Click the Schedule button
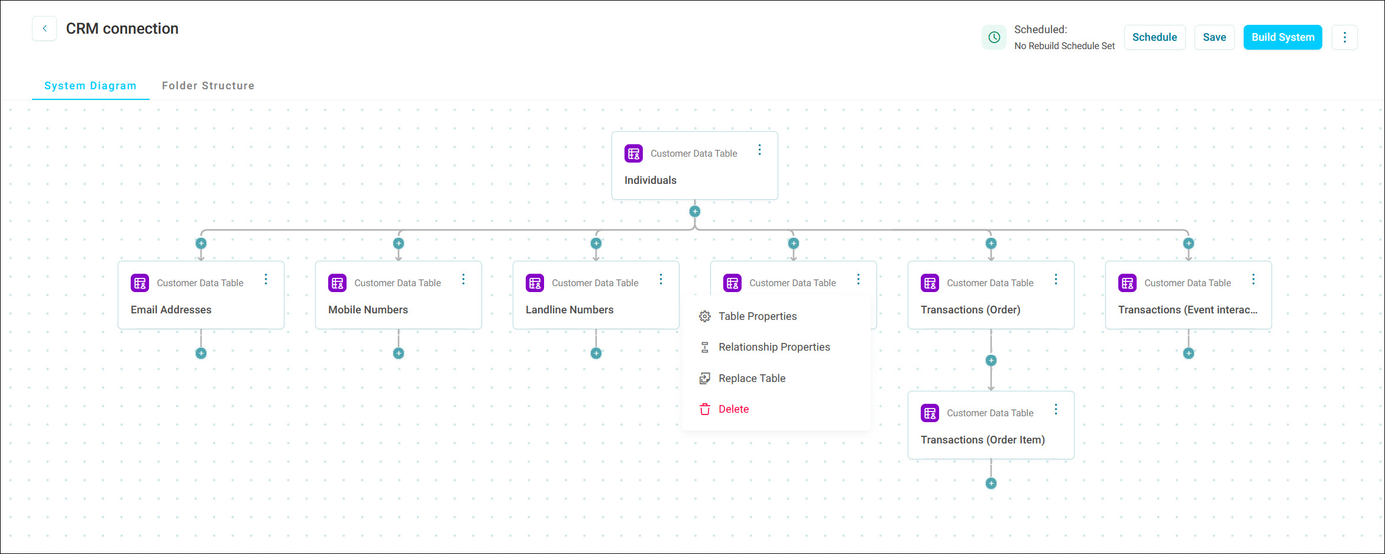 [1154, 37]
